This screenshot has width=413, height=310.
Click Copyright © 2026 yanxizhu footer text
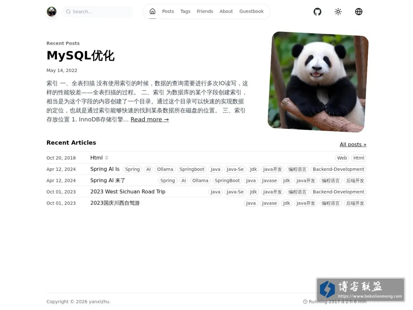78,302
